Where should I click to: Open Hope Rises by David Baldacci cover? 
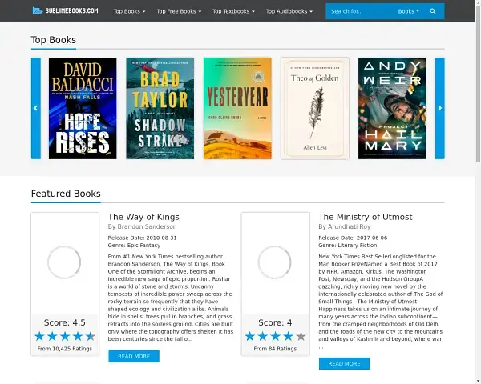point(83,108)
